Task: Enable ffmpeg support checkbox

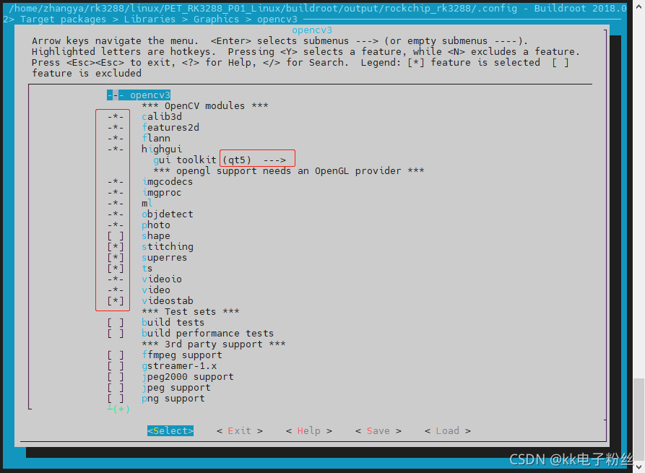Action: [115, 355]
